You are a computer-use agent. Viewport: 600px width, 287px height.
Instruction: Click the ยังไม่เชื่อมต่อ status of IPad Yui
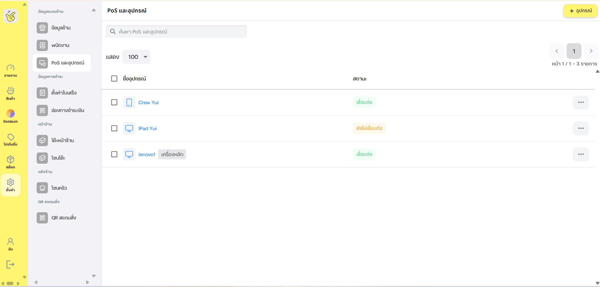pos(369,128)
